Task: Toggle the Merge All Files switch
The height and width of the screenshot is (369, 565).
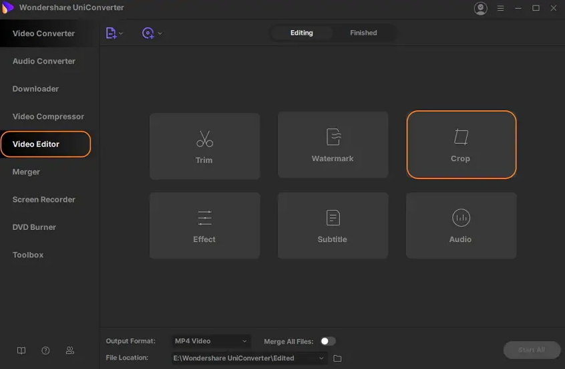Action: point(327,341)
